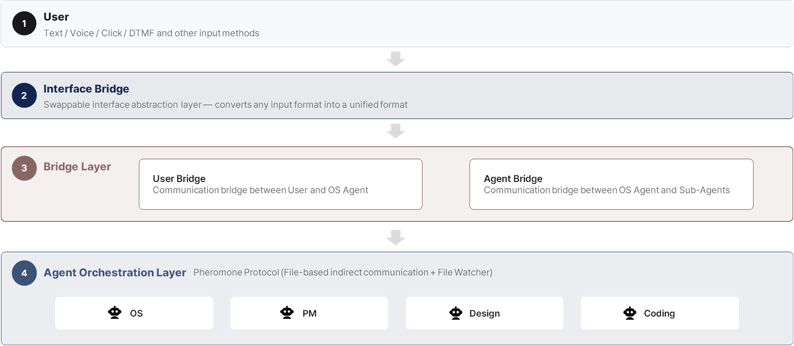Click the OS agent label
The height and width of the screenshot is (346, 794).
pyautogui.click(x=136, y=313)
